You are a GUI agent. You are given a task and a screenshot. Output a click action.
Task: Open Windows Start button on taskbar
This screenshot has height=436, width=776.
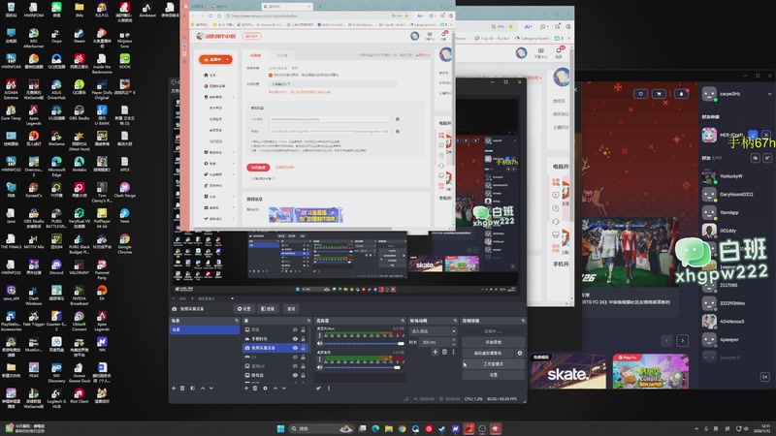tap(280, 428)
